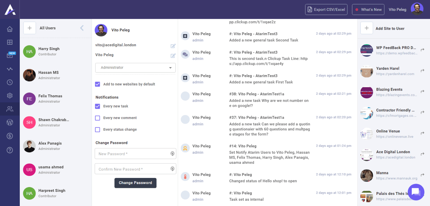
Task: Uncheck Add to new websites by default
Action: coord(97,84)
